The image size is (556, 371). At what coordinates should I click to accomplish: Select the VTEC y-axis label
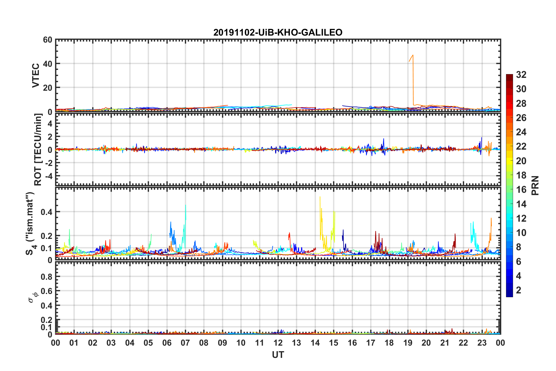click(36, 75)
